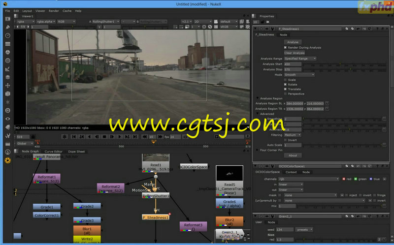
Task: Open the Color nodes toolbar icon
Action: coord(7,52)
